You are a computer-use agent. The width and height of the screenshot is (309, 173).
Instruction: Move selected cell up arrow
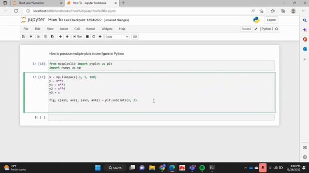(x=60, y=37)
